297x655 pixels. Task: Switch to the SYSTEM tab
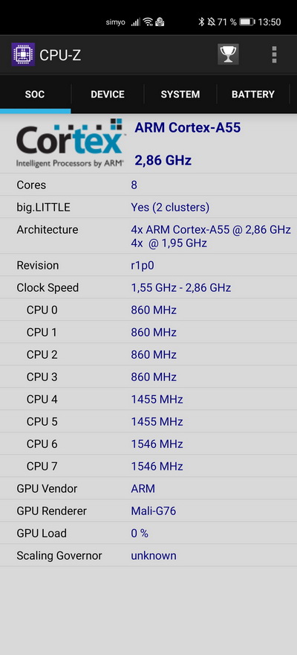click(180, 95)
